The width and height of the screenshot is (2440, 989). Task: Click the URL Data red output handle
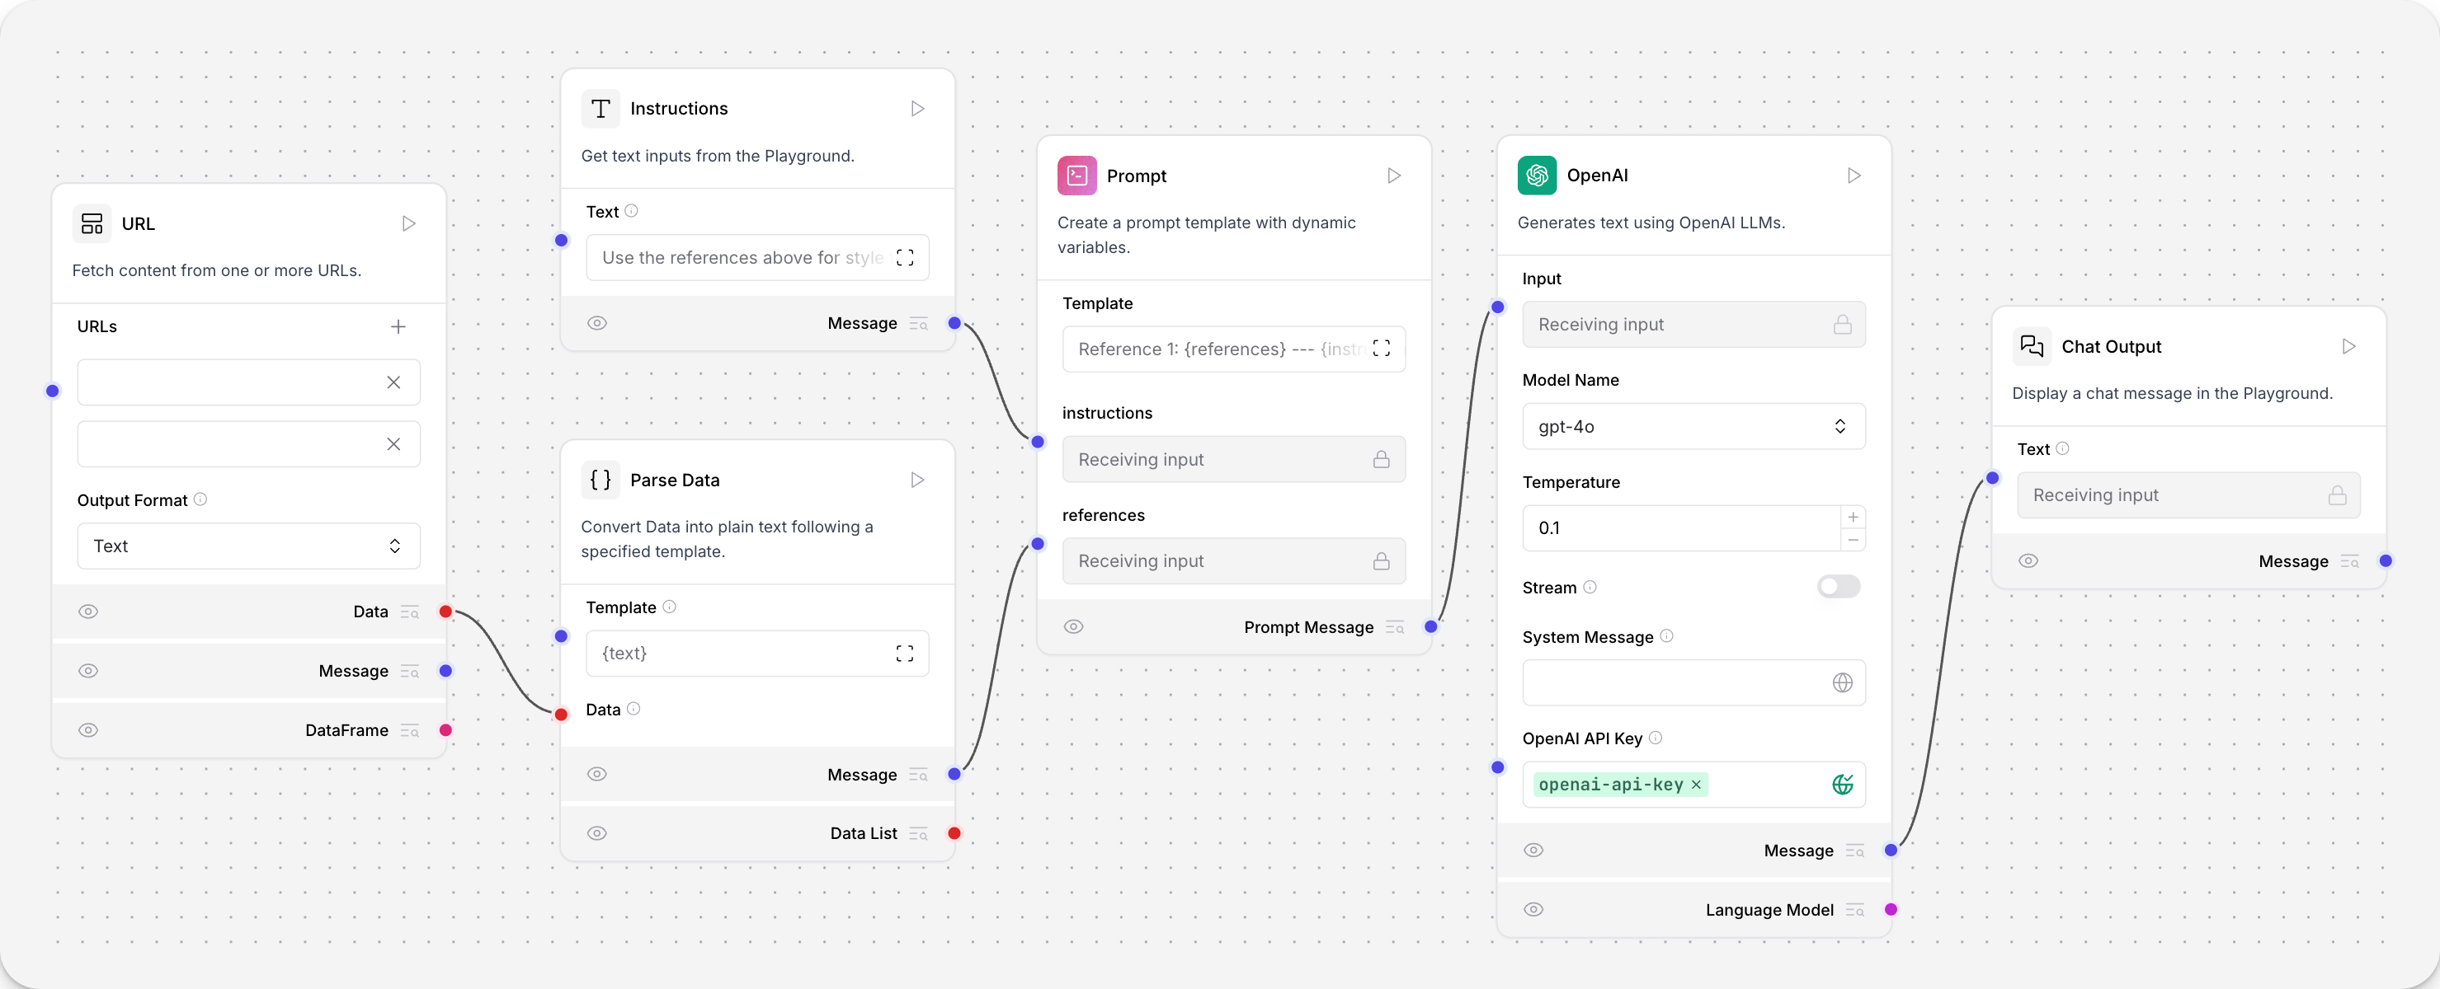pos(445,612)
